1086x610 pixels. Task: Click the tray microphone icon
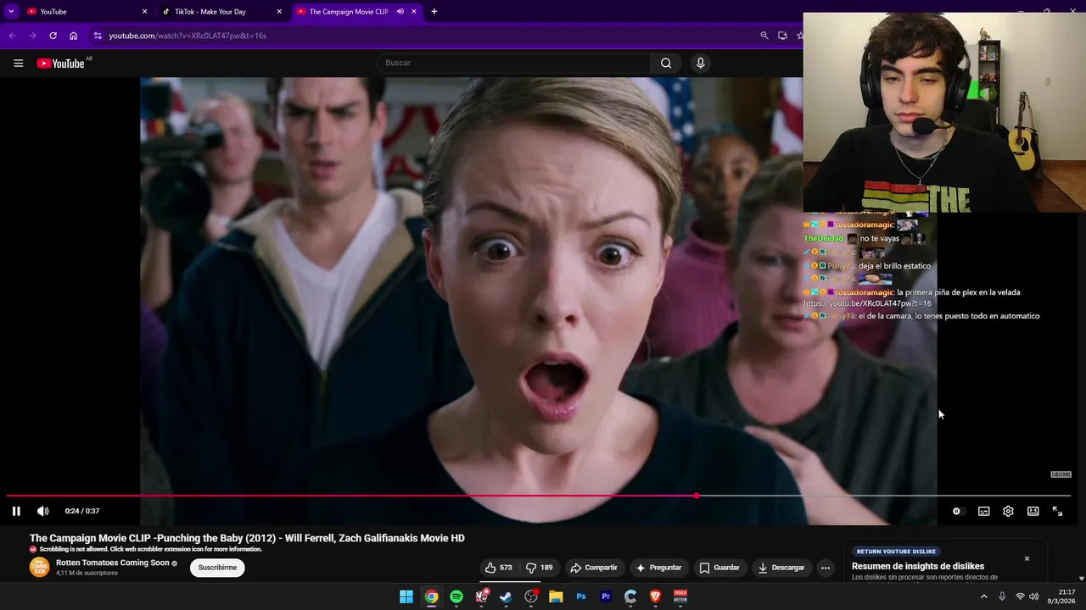[1002, 596]
